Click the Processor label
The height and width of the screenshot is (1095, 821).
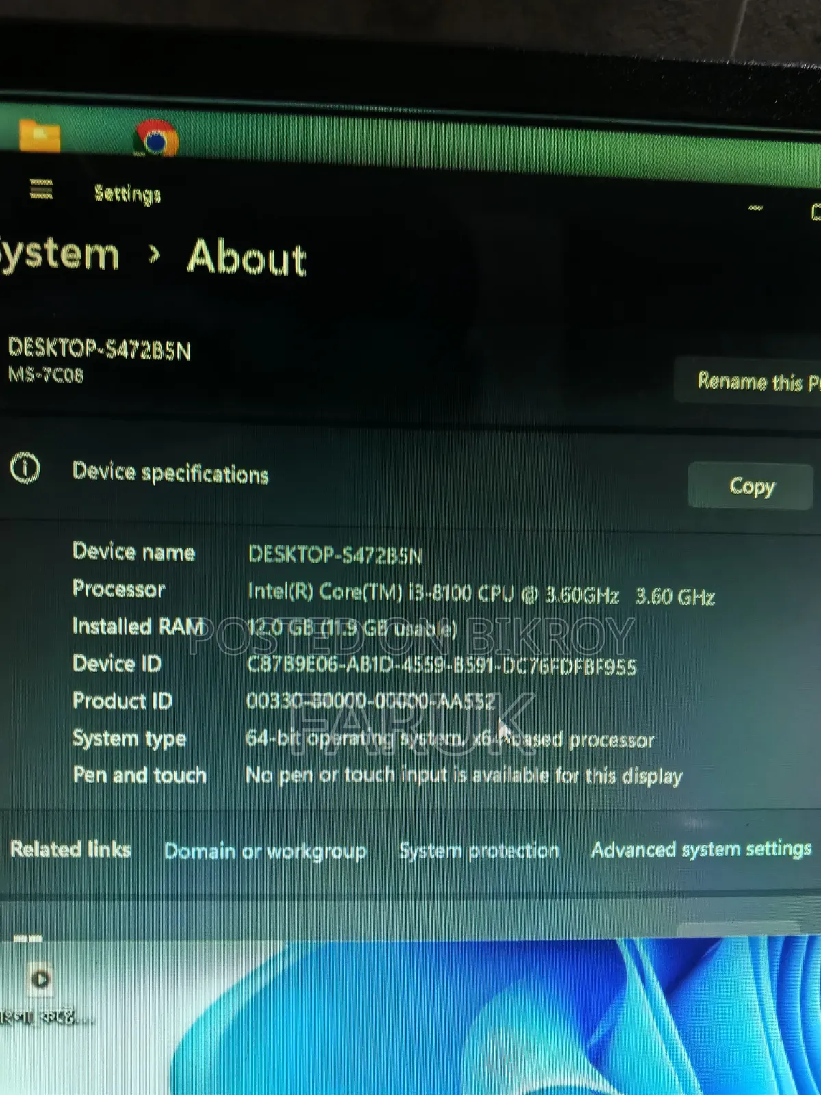pyautogui.click(x=119, y=589)
